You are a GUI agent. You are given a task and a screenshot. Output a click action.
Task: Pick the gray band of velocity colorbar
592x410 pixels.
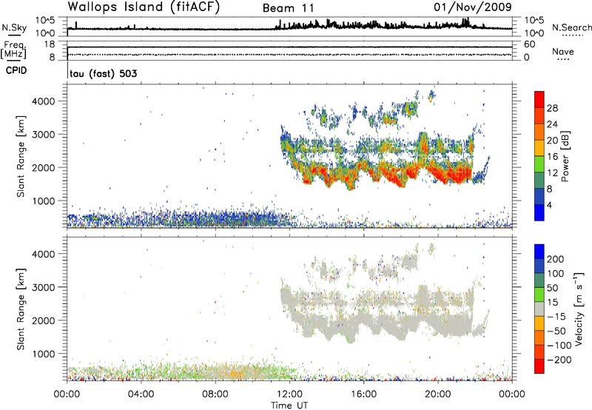pos(539,309)
